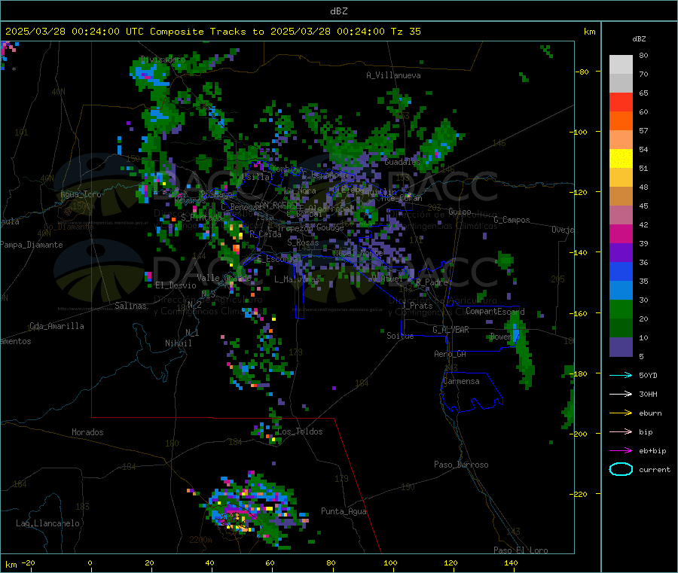
Task: Click the 'Salinas' place label
Action: (130, 306)
